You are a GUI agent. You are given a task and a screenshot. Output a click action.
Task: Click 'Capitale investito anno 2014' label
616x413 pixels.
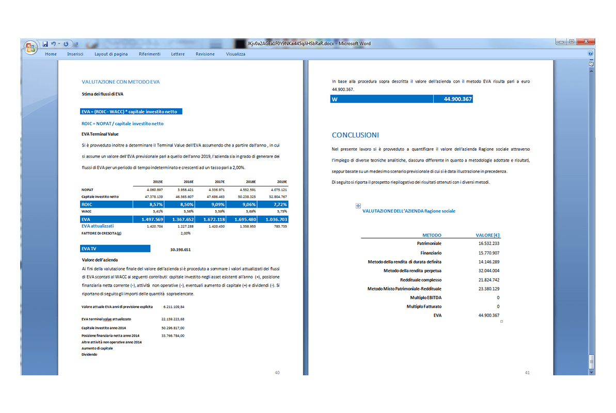point(104,328)
